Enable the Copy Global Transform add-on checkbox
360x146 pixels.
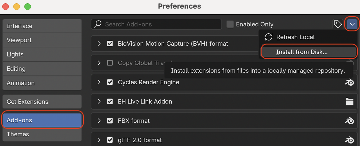(x=110, y=63)
